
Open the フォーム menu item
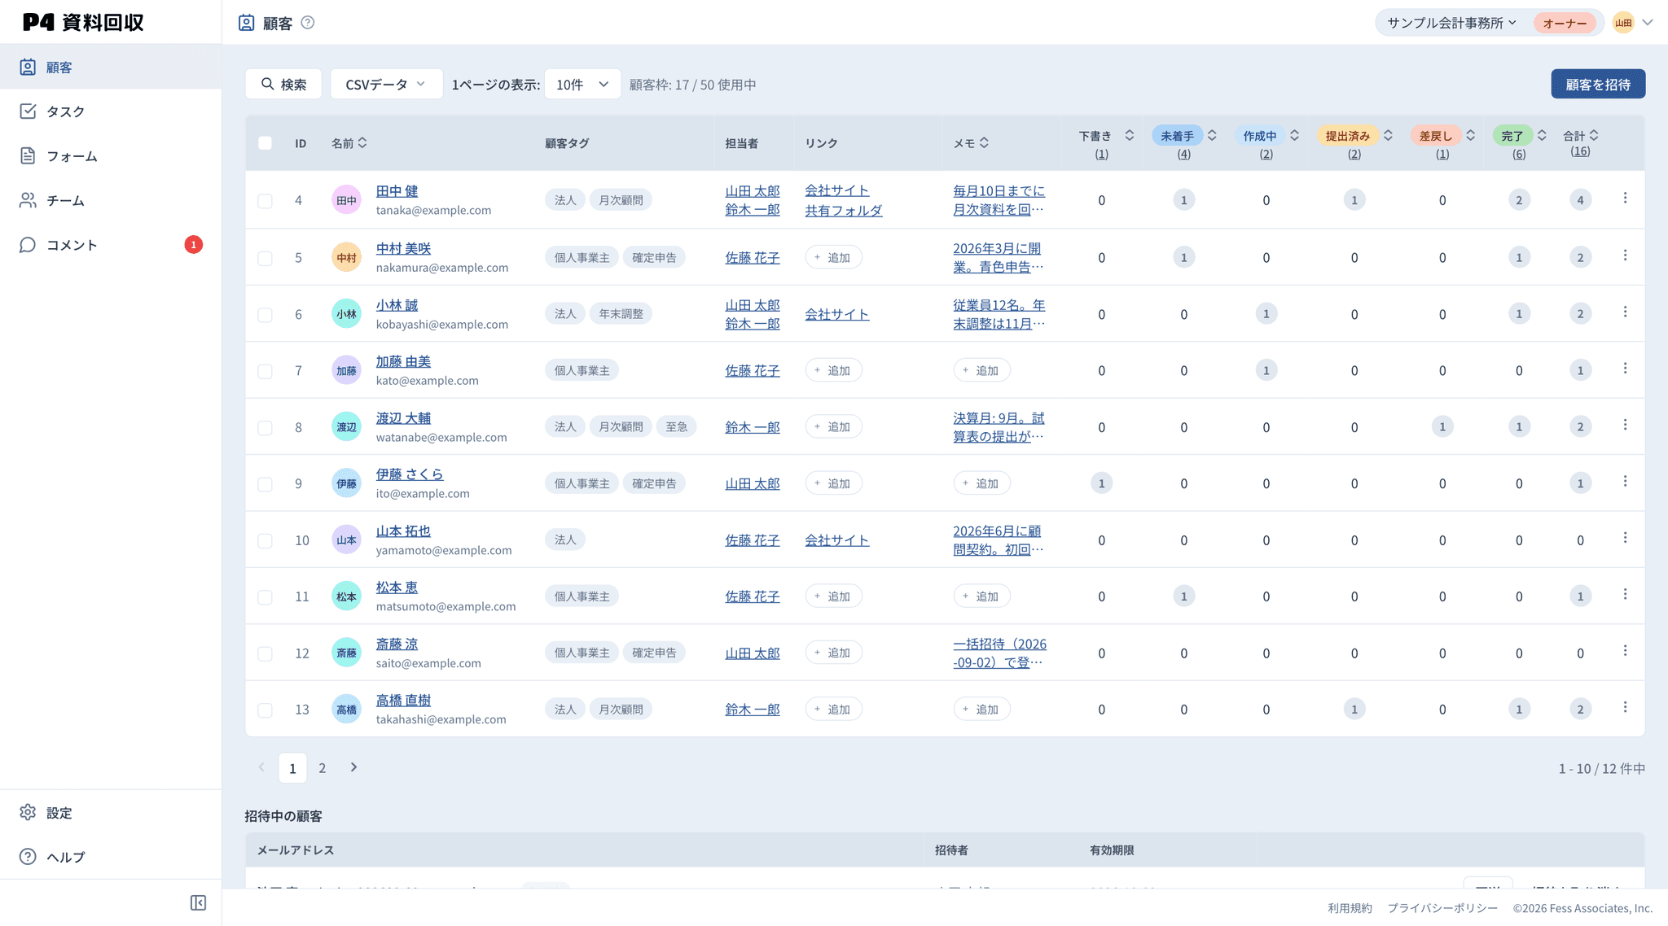(x=111, y=155)
